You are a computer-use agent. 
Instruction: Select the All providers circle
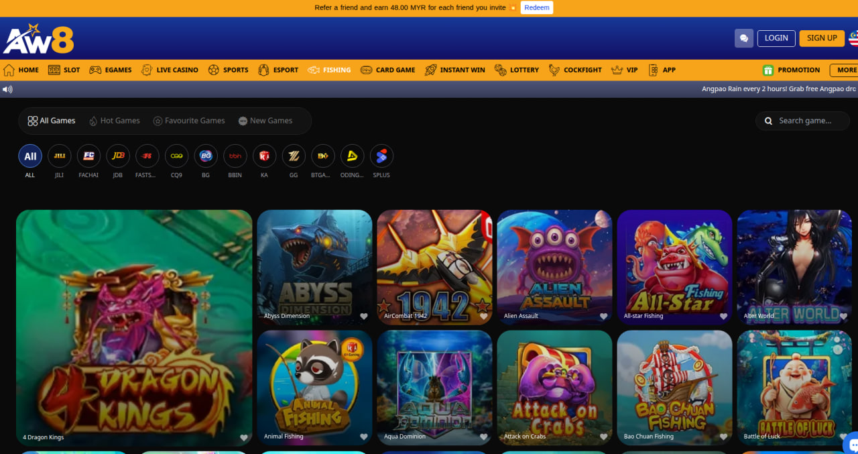point(30,156)
